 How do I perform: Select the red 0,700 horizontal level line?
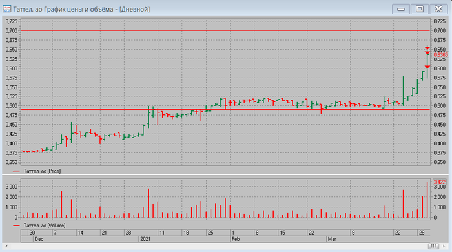click(x=225, y=30)
